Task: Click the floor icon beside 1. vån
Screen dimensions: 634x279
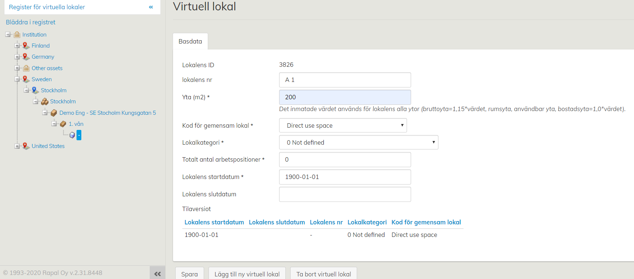Action: (63, 124)
